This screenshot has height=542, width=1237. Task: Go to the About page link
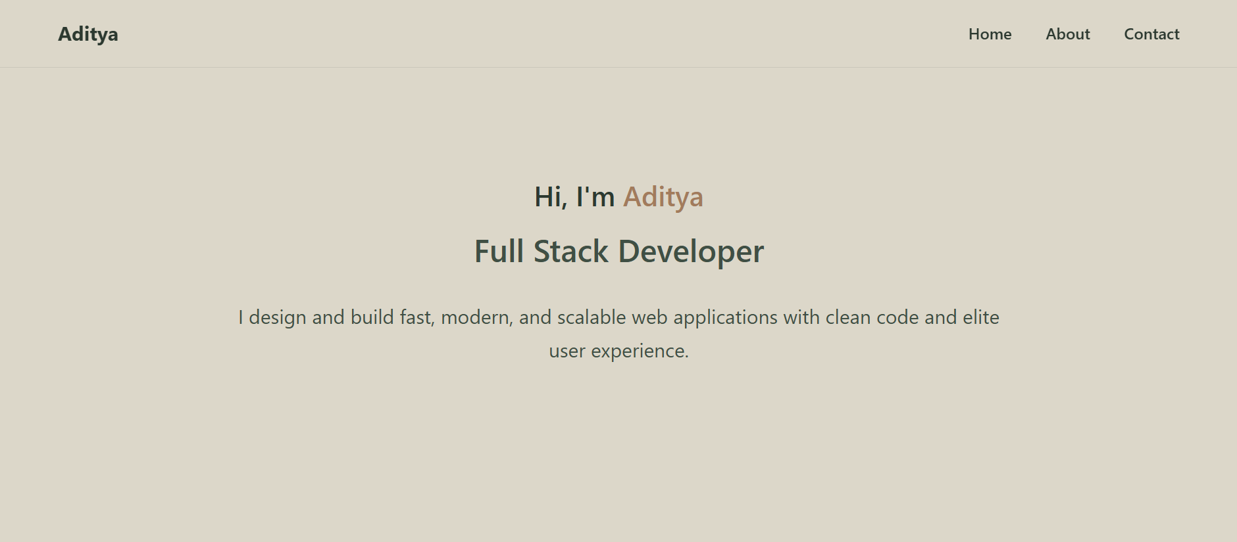click(x=1067, y=34)
